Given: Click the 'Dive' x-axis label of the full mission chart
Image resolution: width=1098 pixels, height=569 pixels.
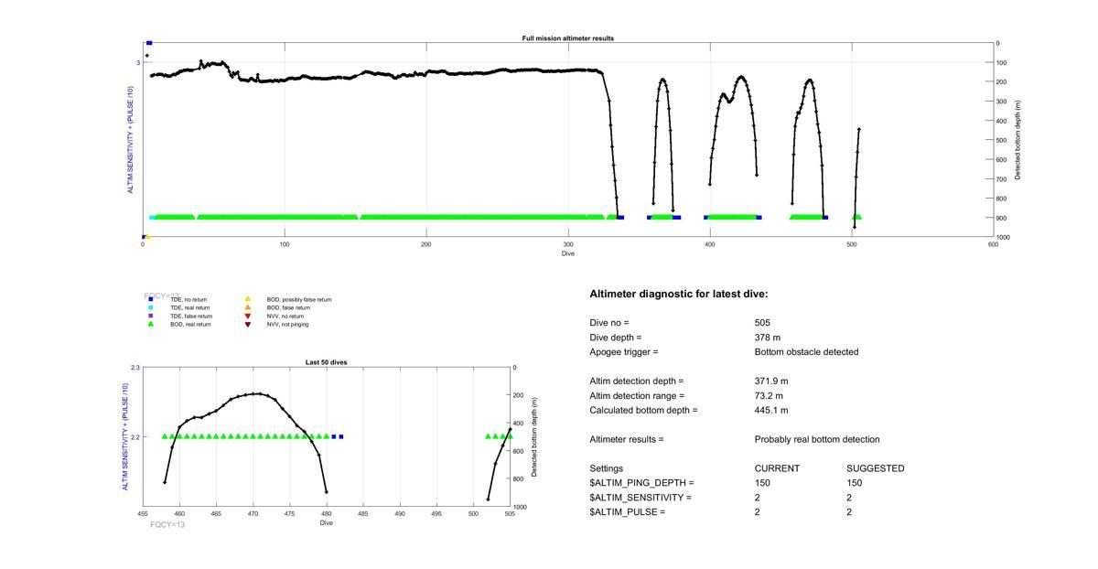Looking at the screenshot, I should [568, 253].
